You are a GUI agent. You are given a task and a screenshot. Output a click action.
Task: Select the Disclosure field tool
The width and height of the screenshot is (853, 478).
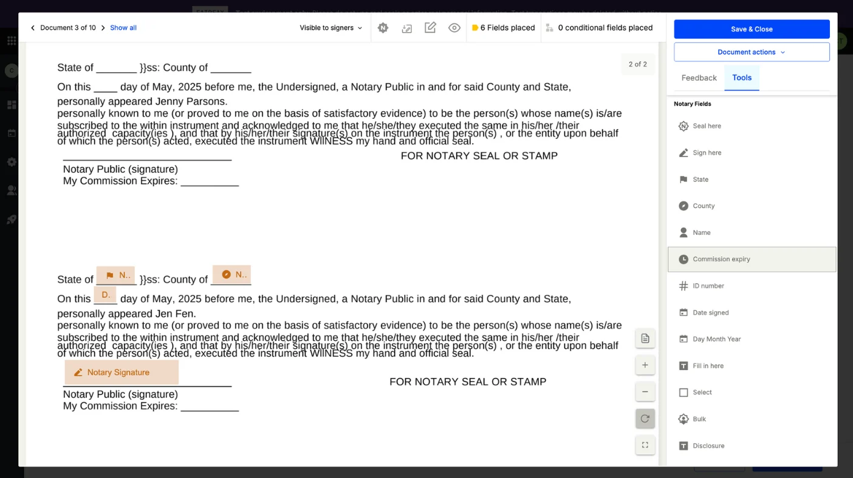752,446
